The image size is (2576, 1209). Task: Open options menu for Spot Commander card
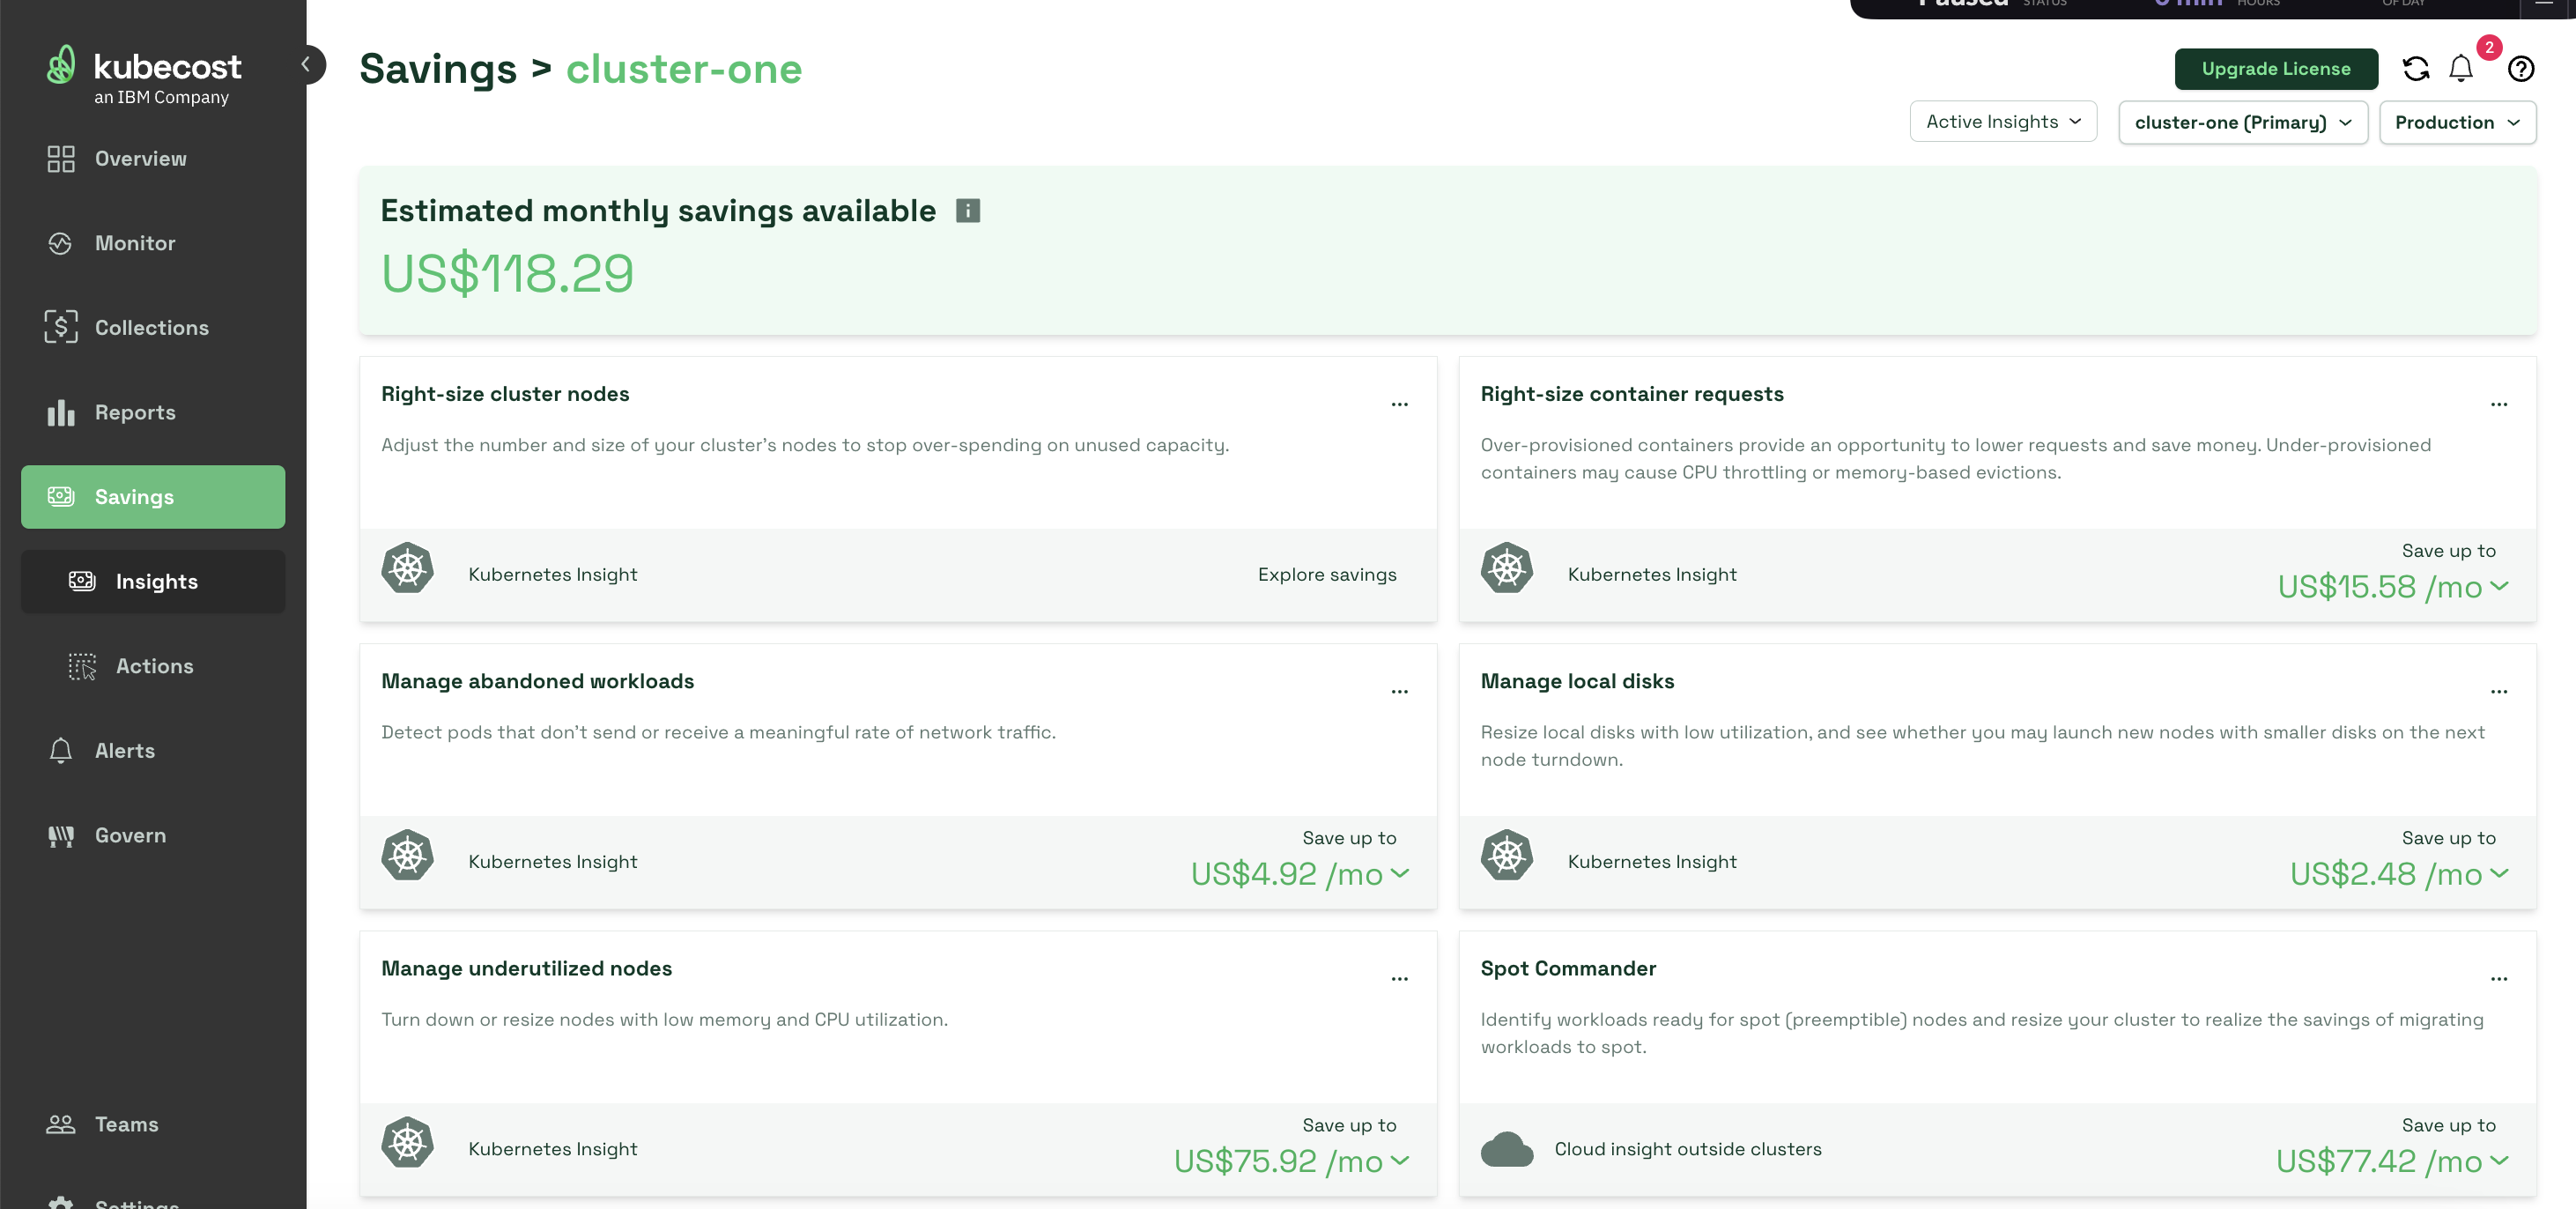[x=2498, y=978]
